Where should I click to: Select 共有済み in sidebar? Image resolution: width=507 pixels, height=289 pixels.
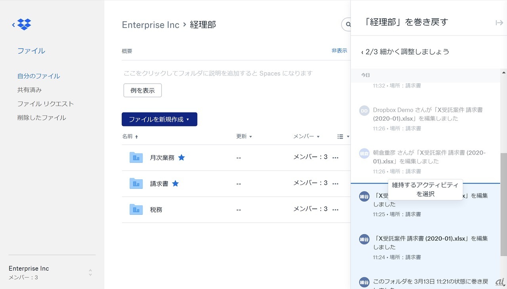pyautogui.click(x=29, y=90)
